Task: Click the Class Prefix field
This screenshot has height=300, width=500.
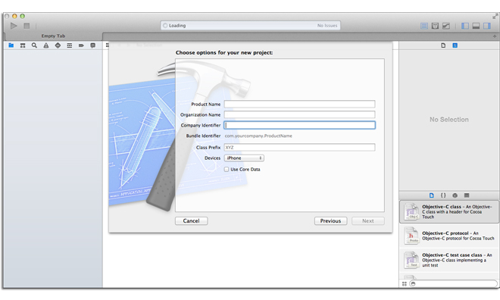Action: pos(299,147)
